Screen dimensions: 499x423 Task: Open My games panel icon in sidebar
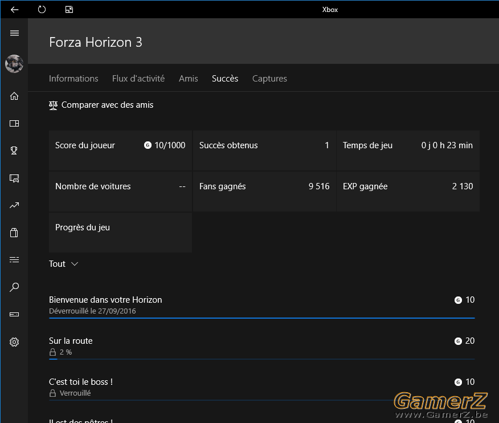14,123
